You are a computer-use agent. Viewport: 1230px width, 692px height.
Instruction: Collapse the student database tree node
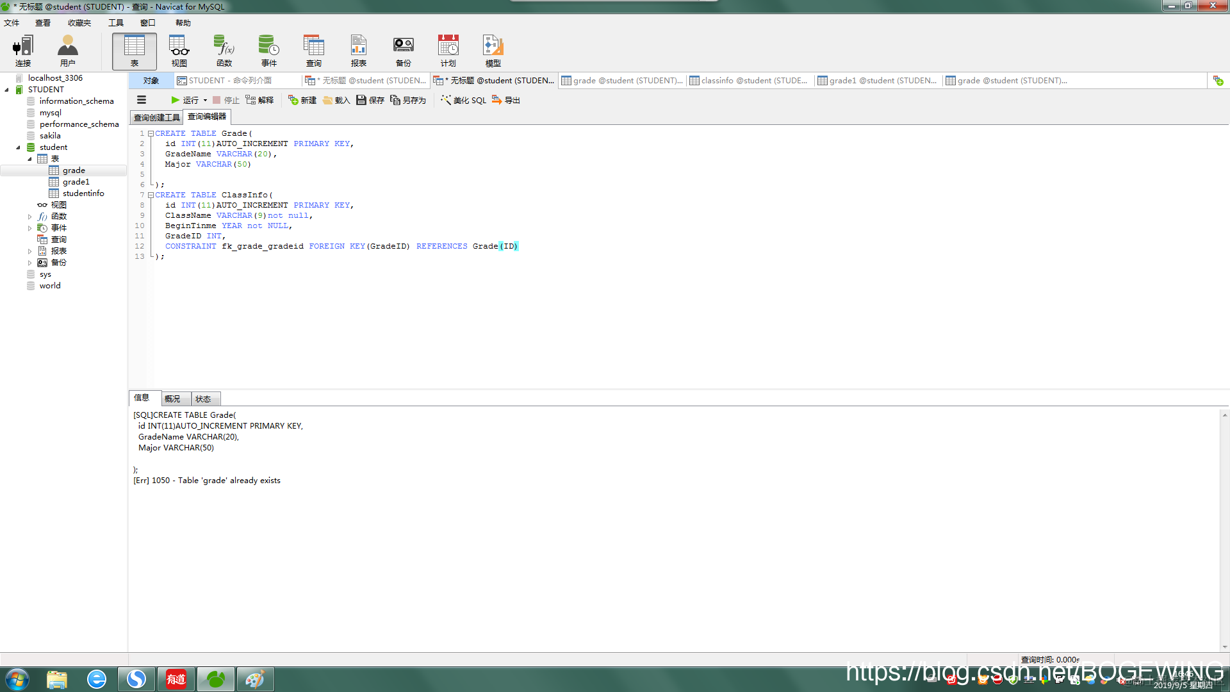[18, 147]
